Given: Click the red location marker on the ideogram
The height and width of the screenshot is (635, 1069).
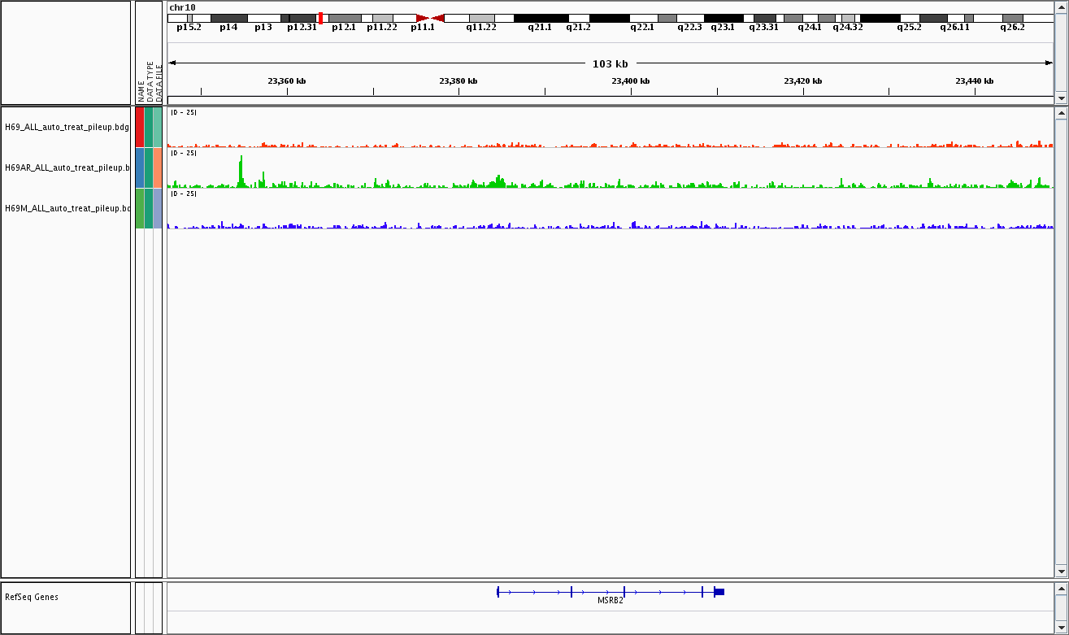Looking at the screenshot, I should point(321,18).
